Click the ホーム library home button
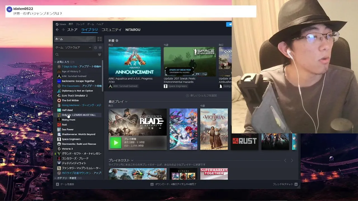 point(75,39)
